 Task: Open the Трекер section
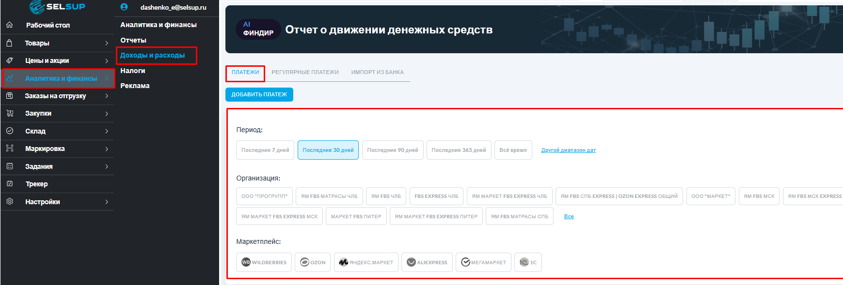click(36, 184)
